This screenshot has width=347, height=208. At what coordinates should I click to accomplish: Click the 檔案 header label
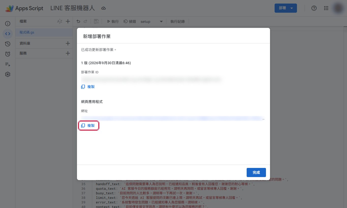pos(23,22)
